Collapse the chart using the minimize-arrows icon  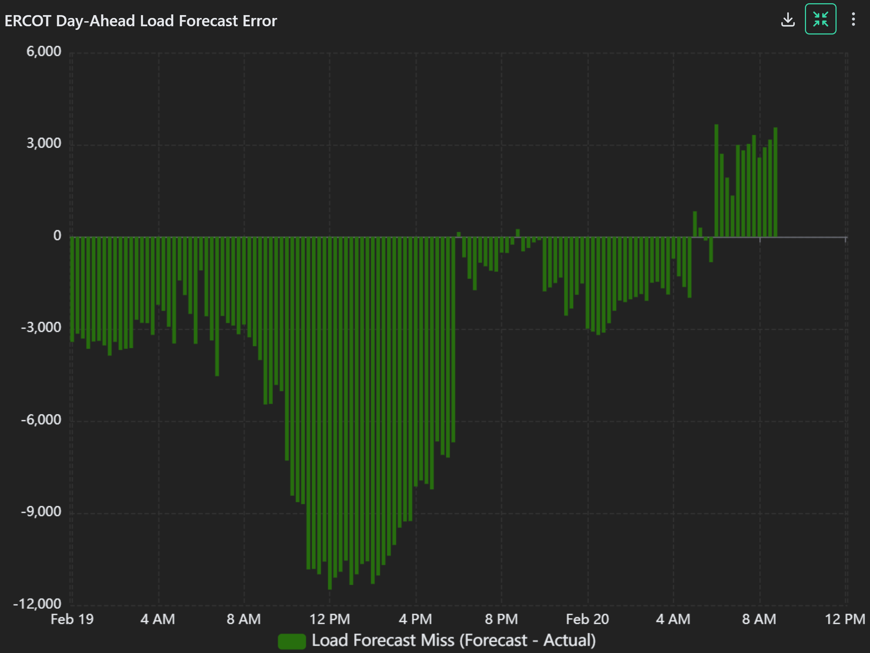tap(820, 19)
